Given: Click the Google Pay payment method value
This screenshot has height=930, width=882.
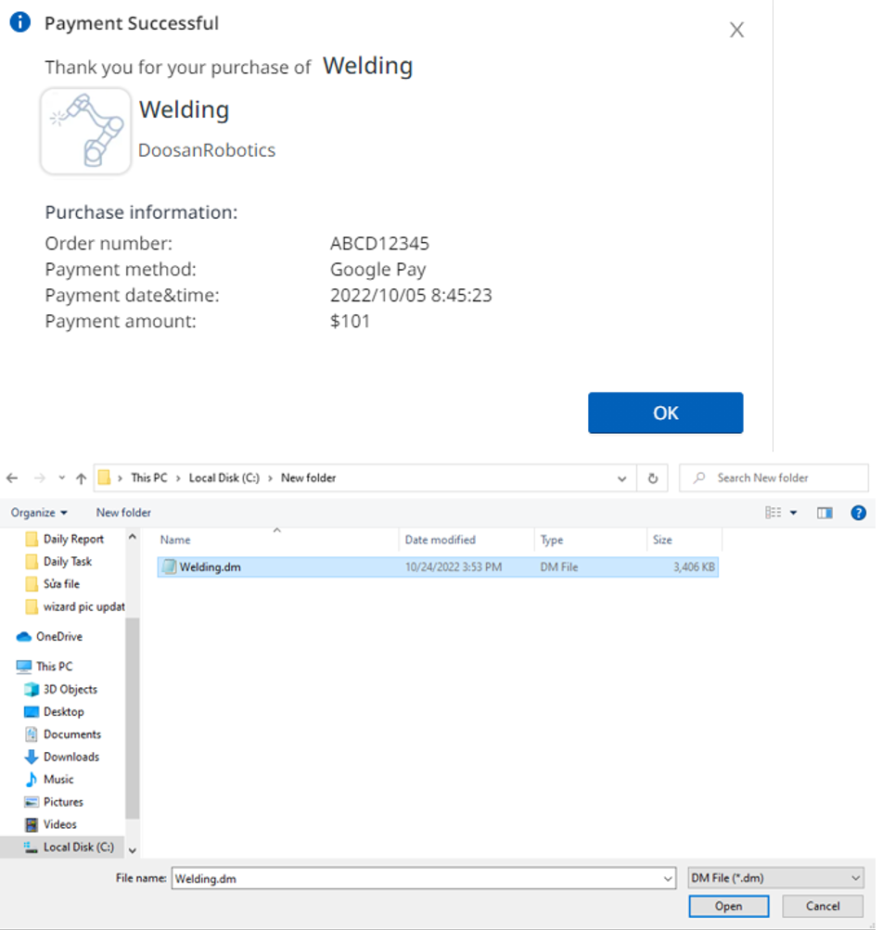Looking at the screenshot, I should (x=377, y=270).
